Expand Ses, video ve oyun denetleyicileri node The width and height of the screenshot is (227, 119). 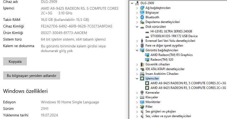point(137,116)
